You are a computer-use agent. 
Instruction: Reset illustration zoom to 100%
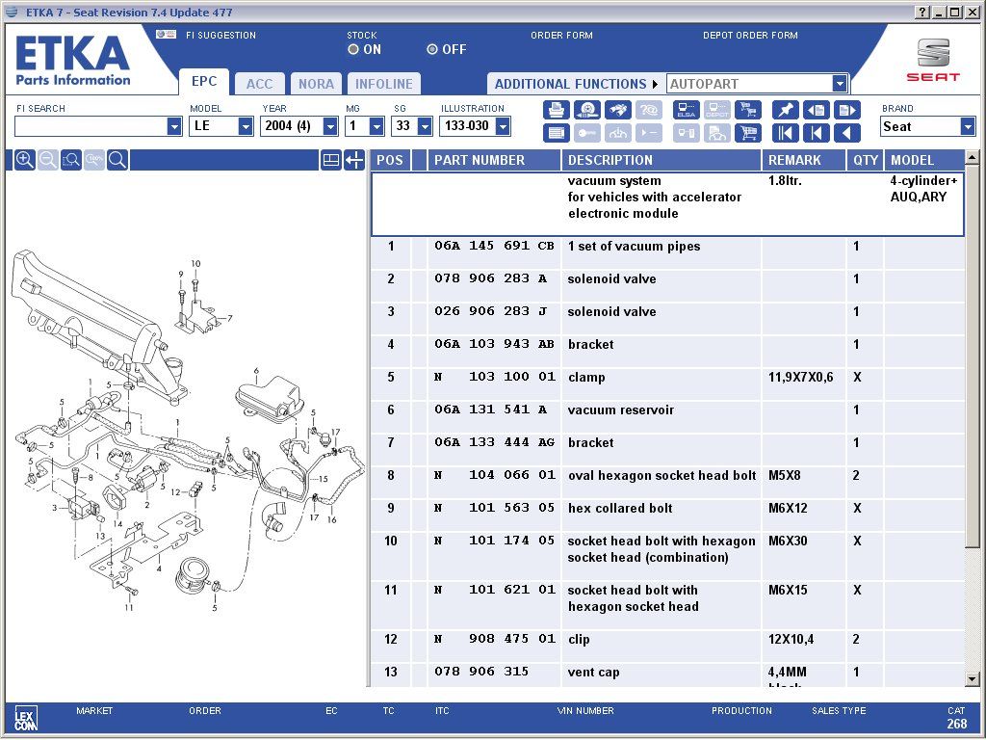94,160
